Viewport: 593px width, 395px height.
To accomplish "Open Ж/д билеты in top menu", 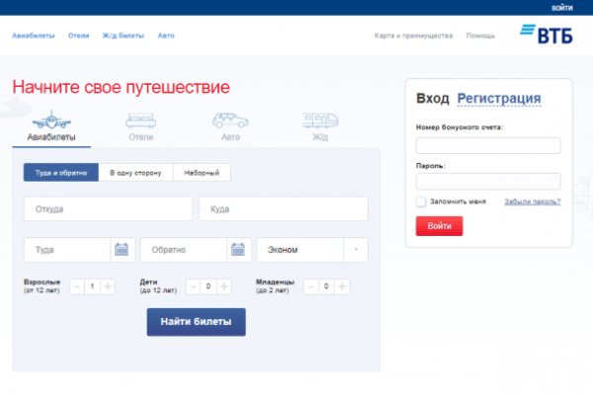I will (124, 36).
